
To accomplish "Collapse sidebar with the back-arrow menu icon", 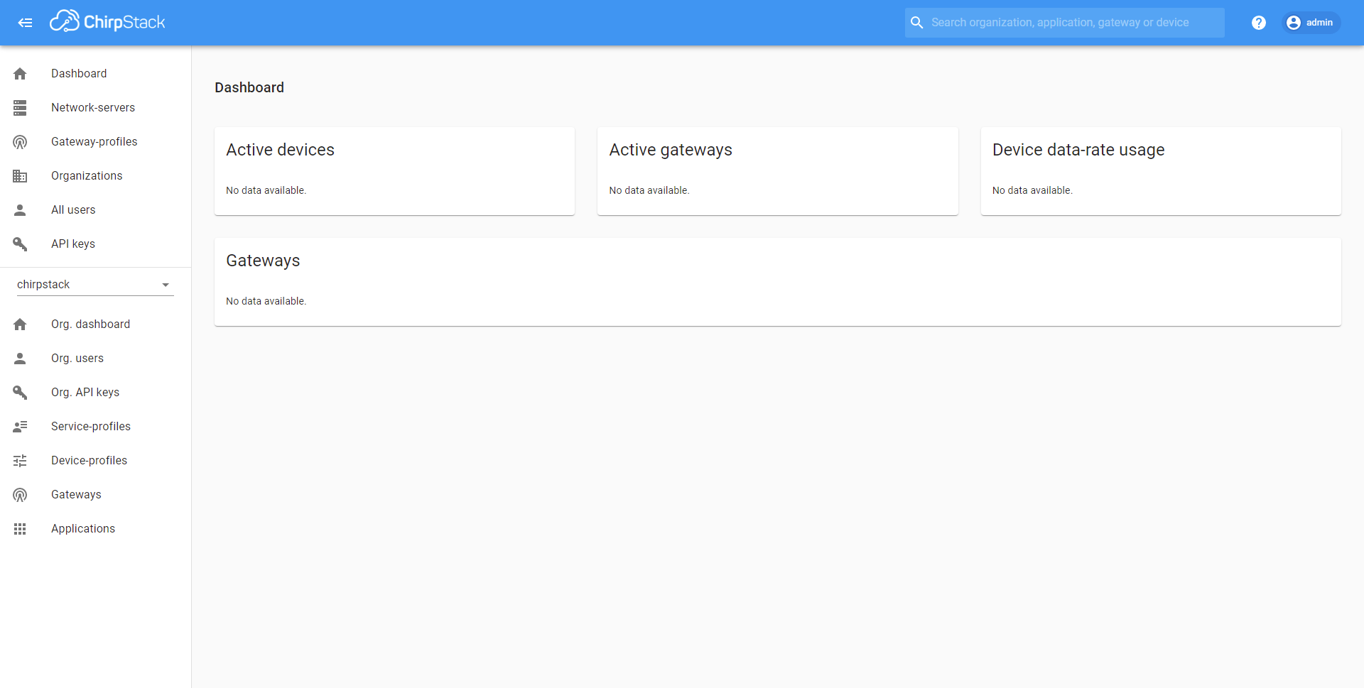I will [25, 23].
